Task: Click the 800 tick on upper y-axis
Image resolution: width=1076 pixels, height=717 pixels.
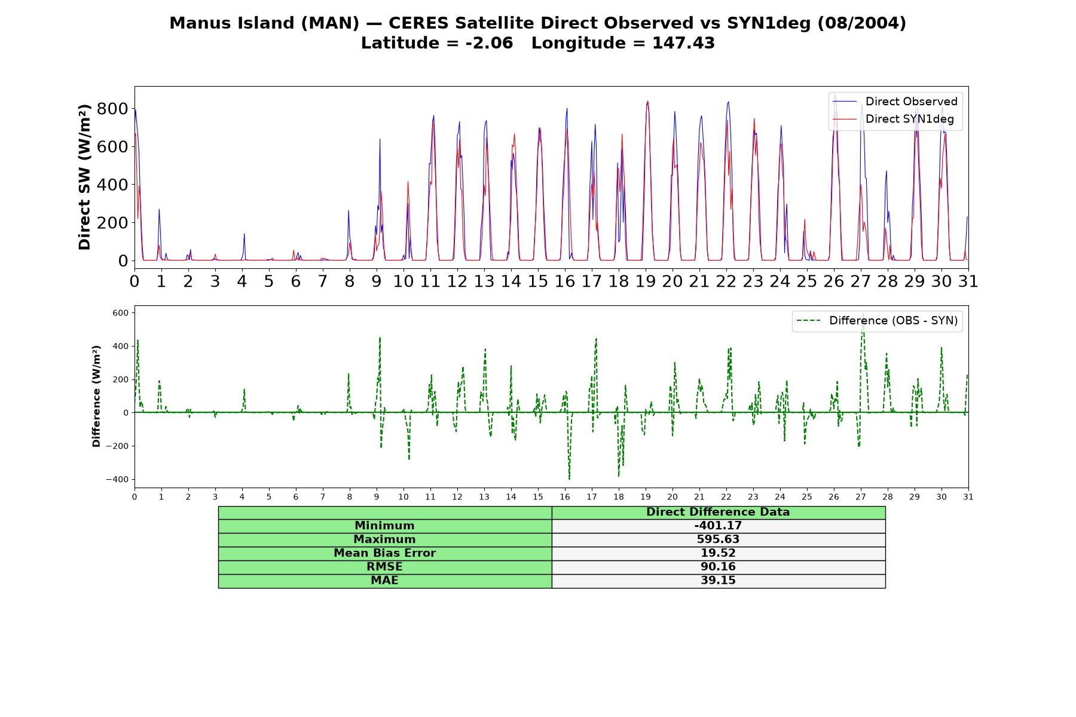Action: (x=113, y=109)
